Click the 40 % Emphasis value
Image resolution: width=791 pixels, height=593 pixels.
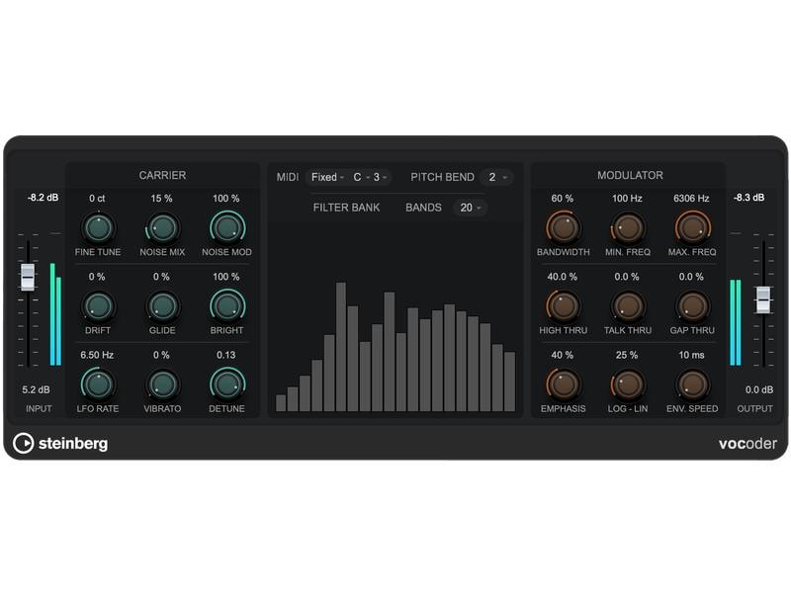562,355
